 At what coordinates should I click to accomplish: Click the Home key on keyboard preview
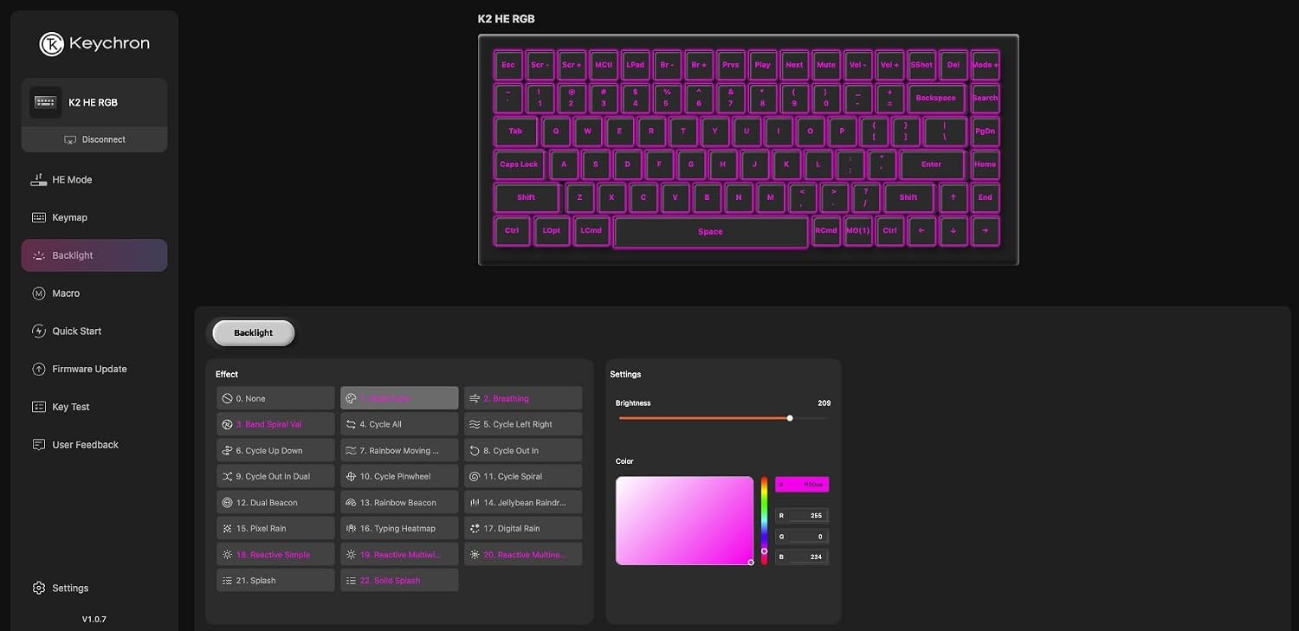(x=986, y=164)
